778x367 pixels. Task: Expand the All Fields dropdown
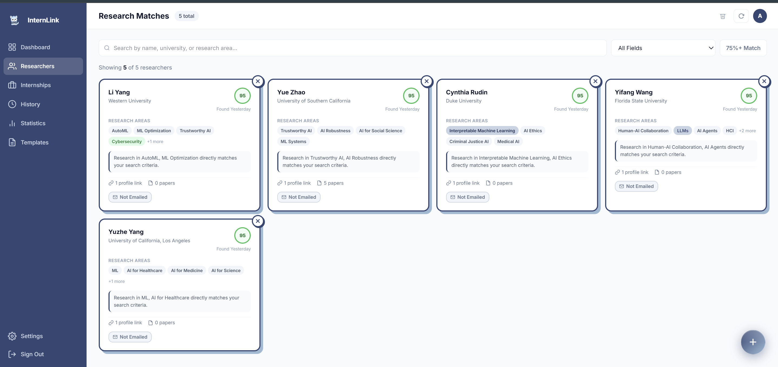[x=663, y=48]
